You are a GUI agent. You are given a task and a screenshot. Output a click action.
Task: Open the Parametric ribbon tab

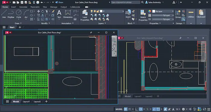click(x=35, y=7)
